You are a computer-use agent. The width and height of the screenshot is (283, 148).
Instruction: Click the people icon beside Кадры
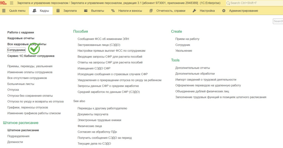(x=34, y=11)
